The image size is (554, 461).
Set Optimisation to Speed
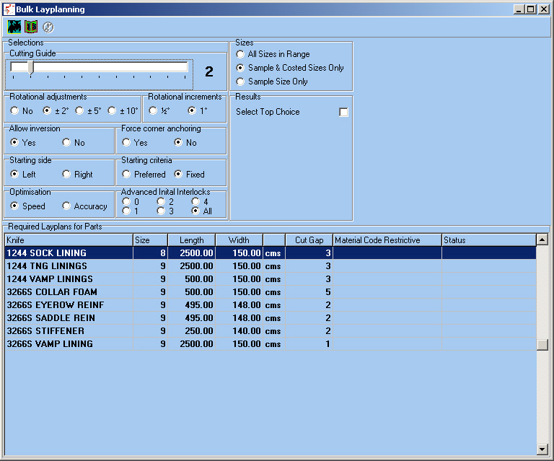tap(14, 206)
